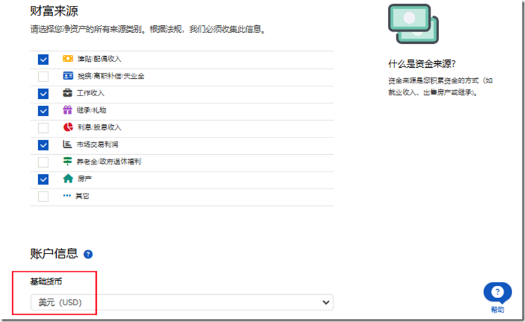Viewport: 525px width, 322px height.
Task: Click the yellow 津贴/配偶收入 cash icon
Action: 67,59
